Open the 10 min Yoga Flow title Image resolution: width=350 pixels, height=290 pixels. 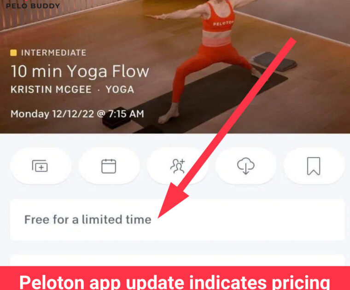80,71
